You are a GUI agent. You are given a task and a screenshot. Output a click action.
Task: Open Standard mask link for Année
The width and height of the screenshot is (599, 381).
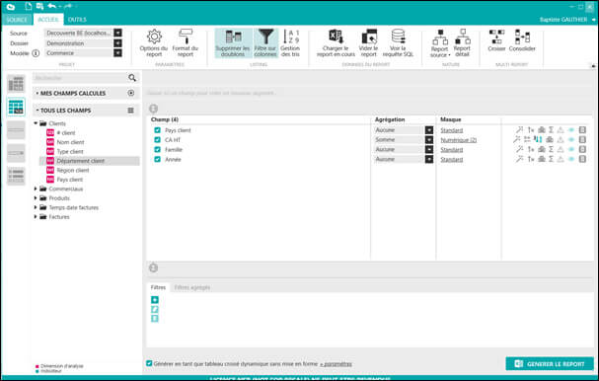point(452,159)
